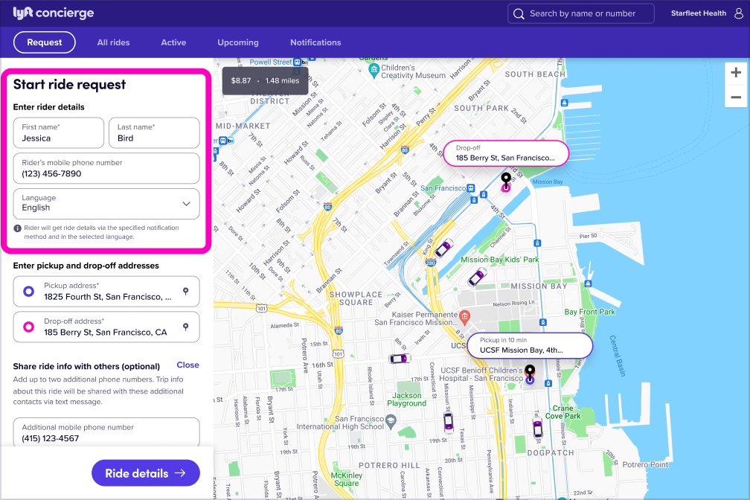Click the Drop-off address field
This screenshot has width=750, height=500.
[x=106, y=327]
